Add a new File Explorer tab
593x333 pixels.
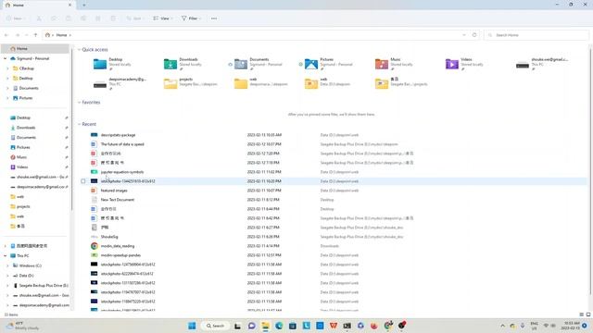pos(84,5)
